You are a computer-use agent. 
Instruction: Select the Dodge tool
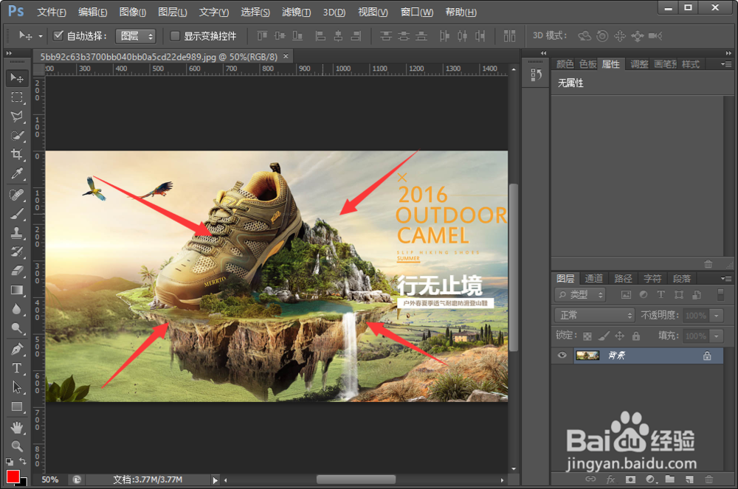click(17, 328)
